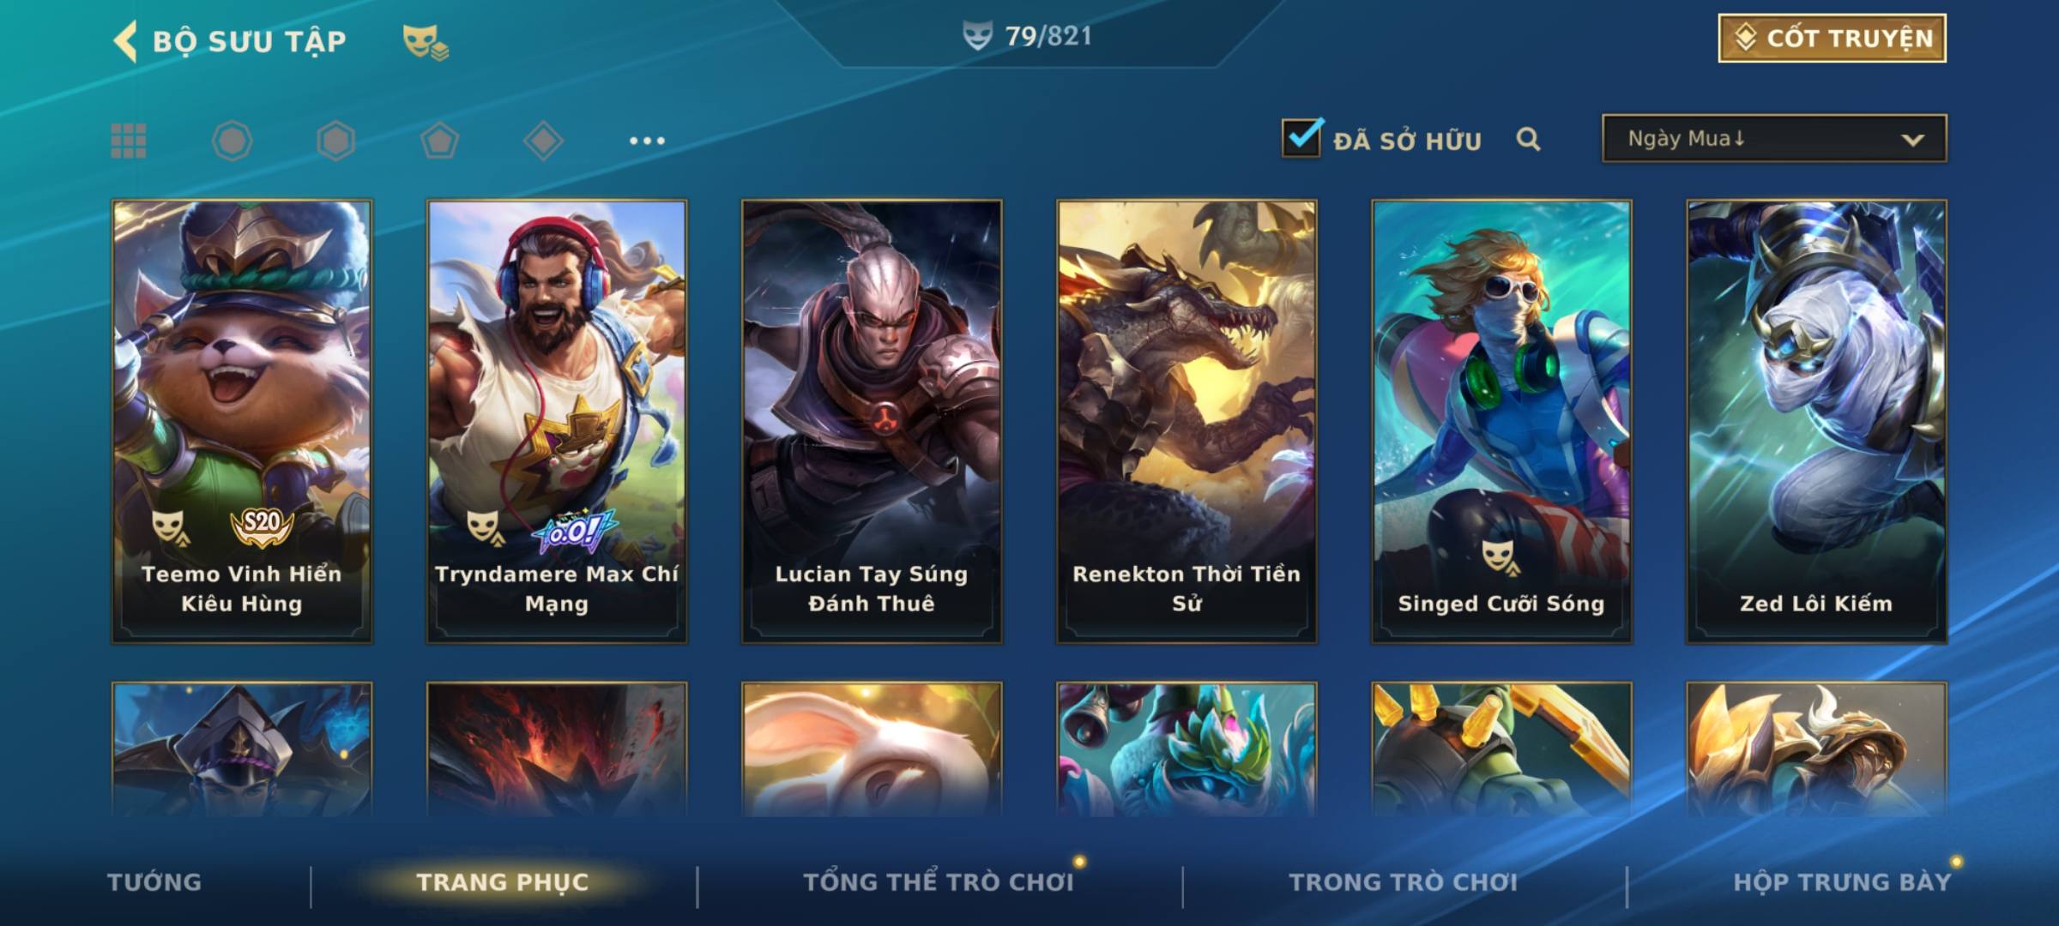Image resolution: width=2059 pixels, height=926 pixels.
Task: Go back using Bộ Sưu Tập arrow
Action: pyautogui.click(x=125, y=41)
